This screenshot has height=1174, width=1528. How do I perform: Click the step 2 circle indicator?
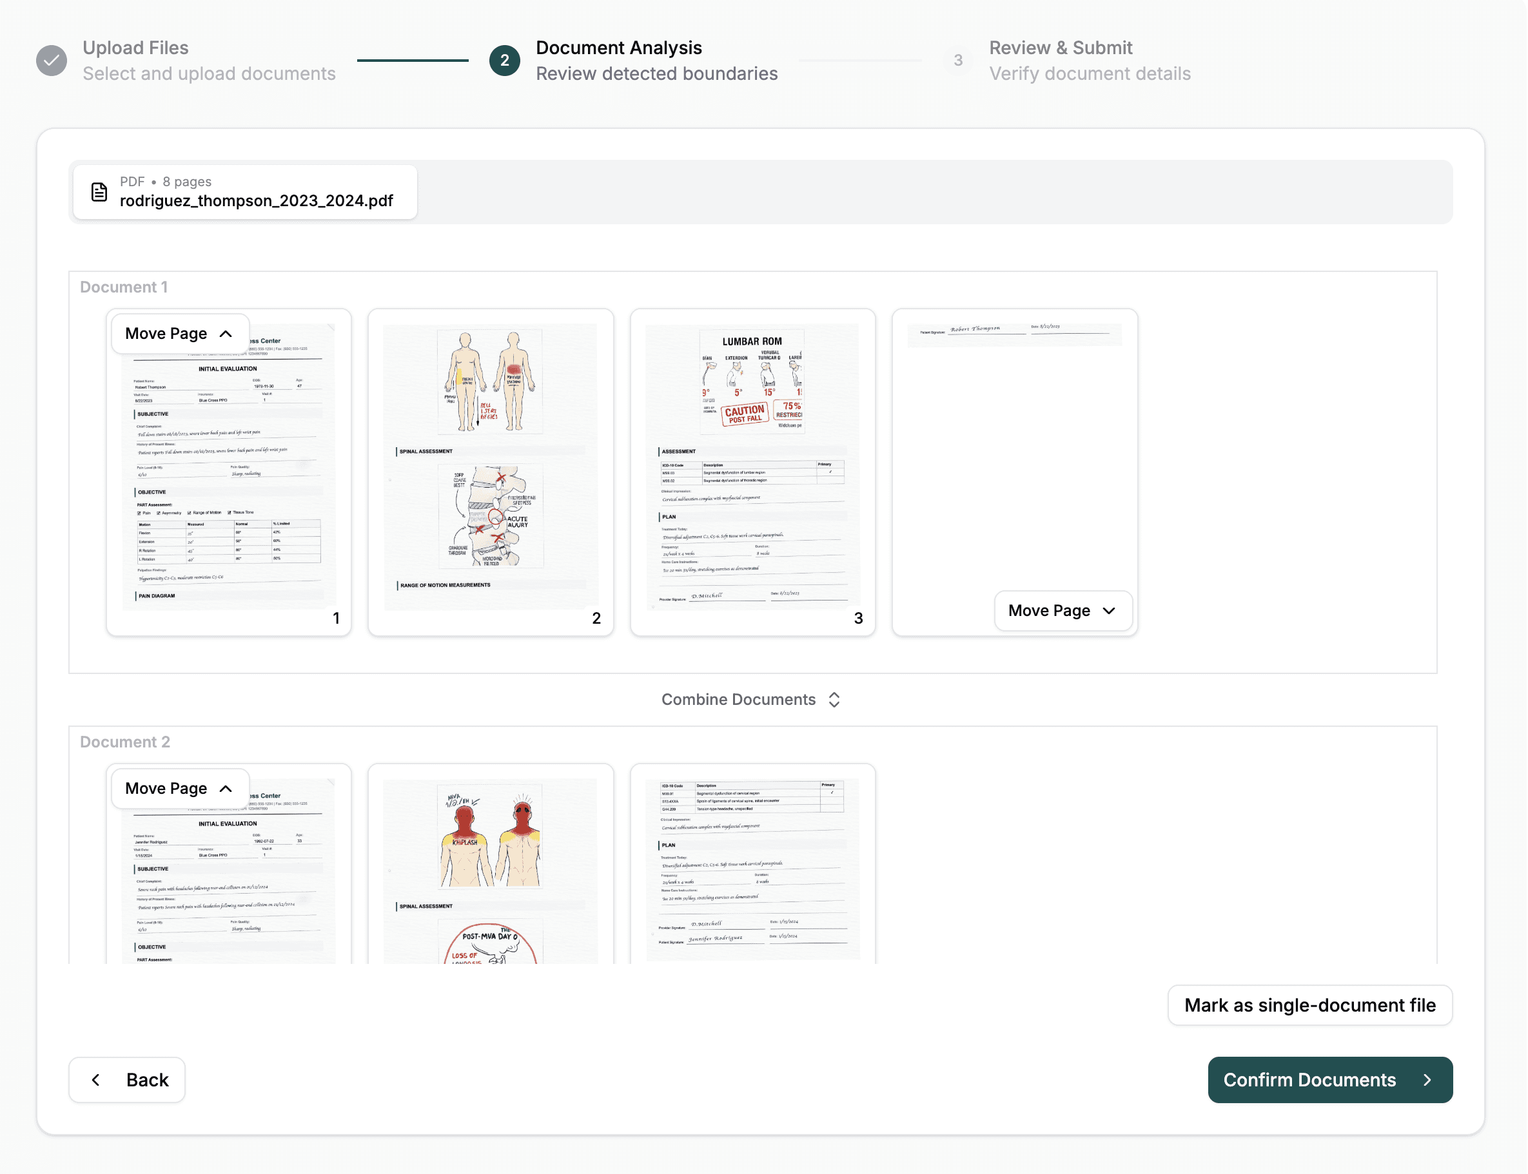tap(504, 61)
